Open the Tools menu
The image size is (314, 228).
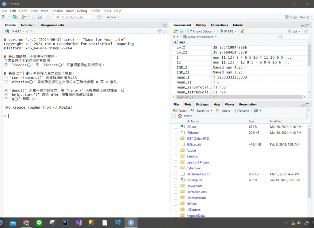107,11
